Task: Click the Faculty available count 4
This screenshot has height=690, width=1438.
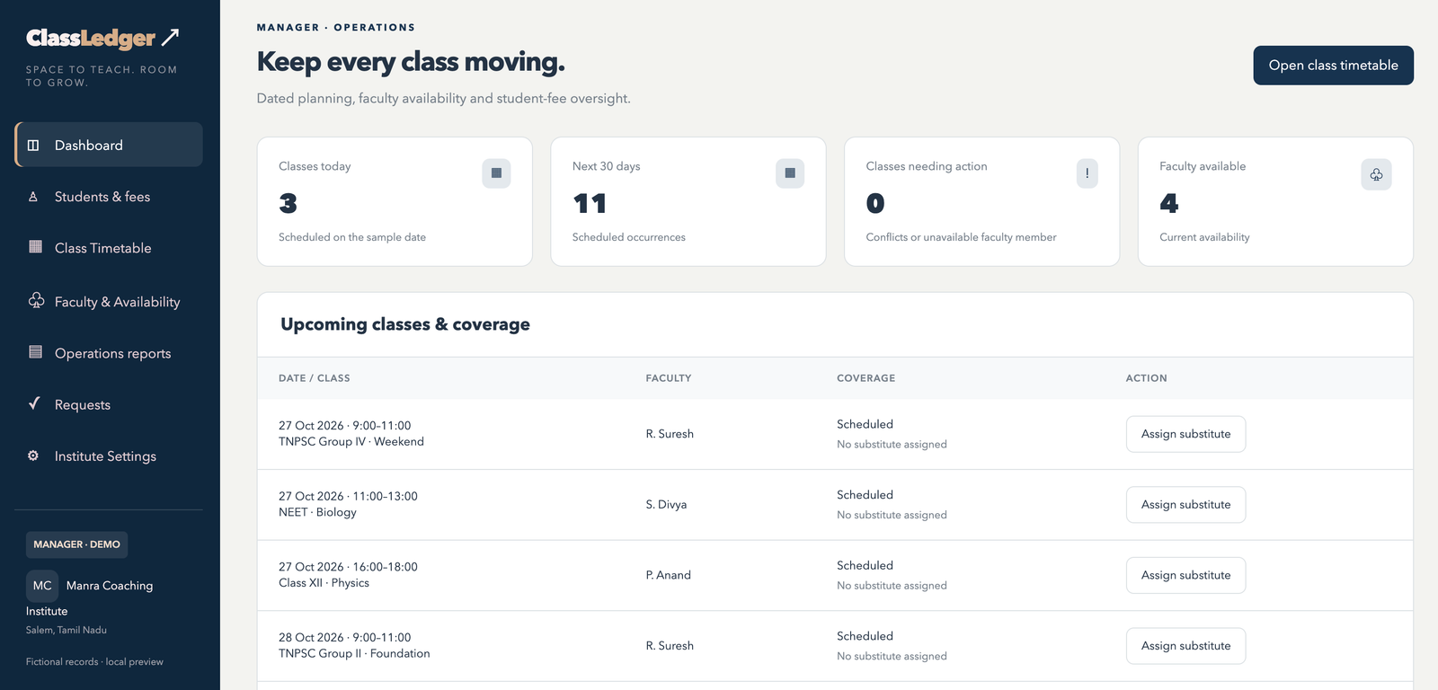Action: pyautogui.click(x=1169, y=204)
